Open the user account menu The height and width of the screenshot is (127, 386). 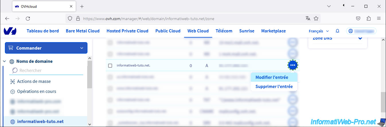(361, 31)
